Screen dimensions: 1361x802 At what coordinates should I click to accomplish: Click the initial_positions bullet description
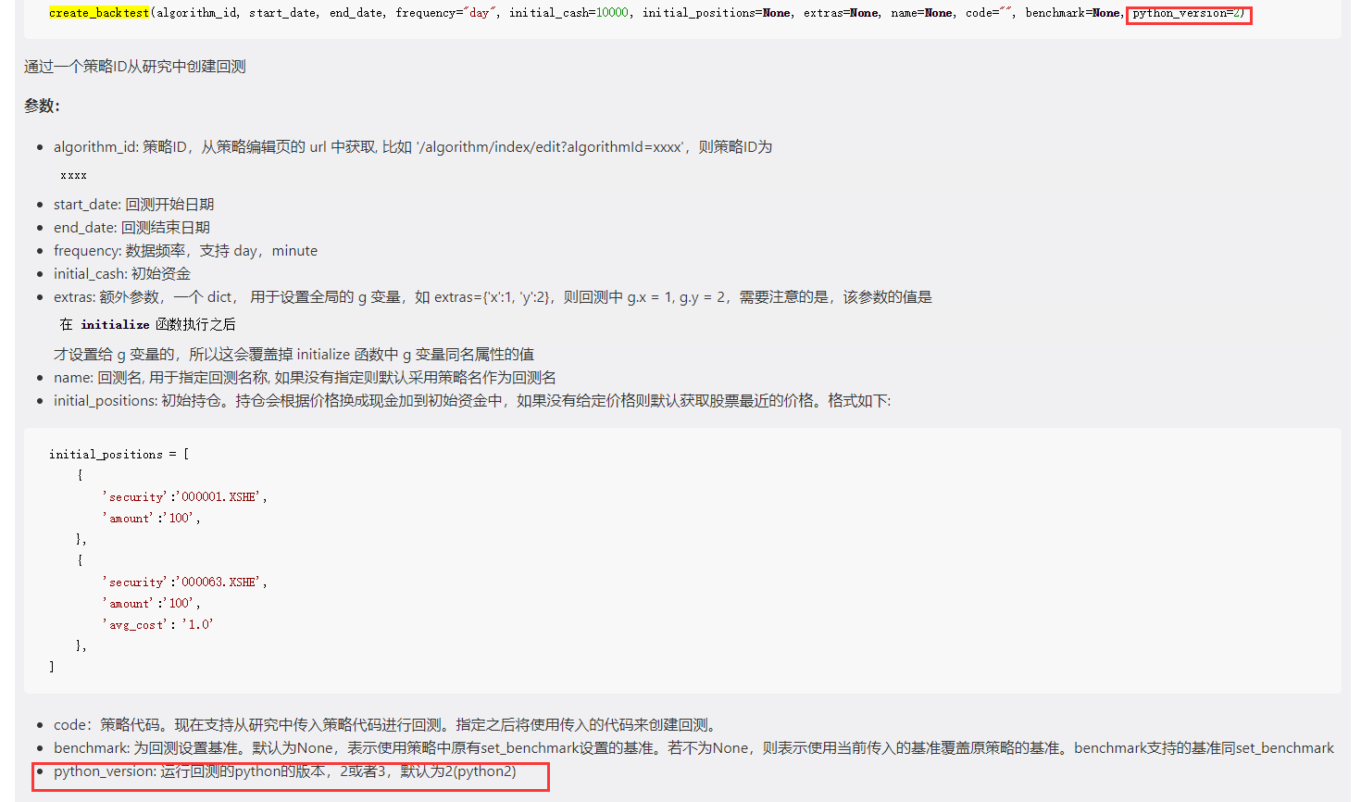click(x=471, y=401)
